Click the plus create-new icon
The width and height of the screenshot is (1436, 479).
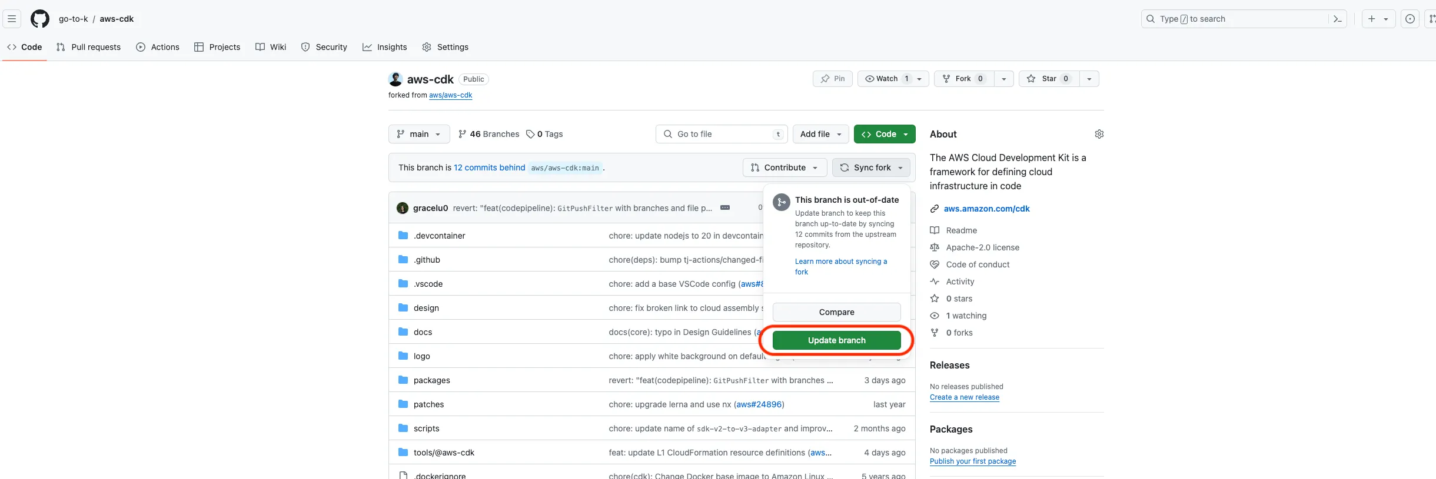point(1372,19)
